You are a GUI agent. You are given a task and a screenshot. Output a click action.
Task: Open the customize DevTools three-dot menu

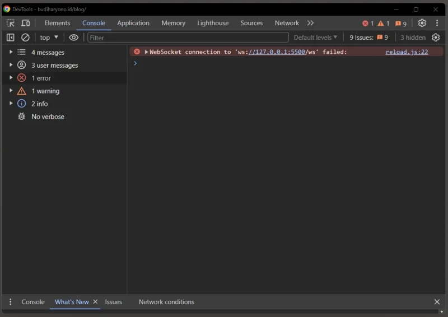pos(437,23)
